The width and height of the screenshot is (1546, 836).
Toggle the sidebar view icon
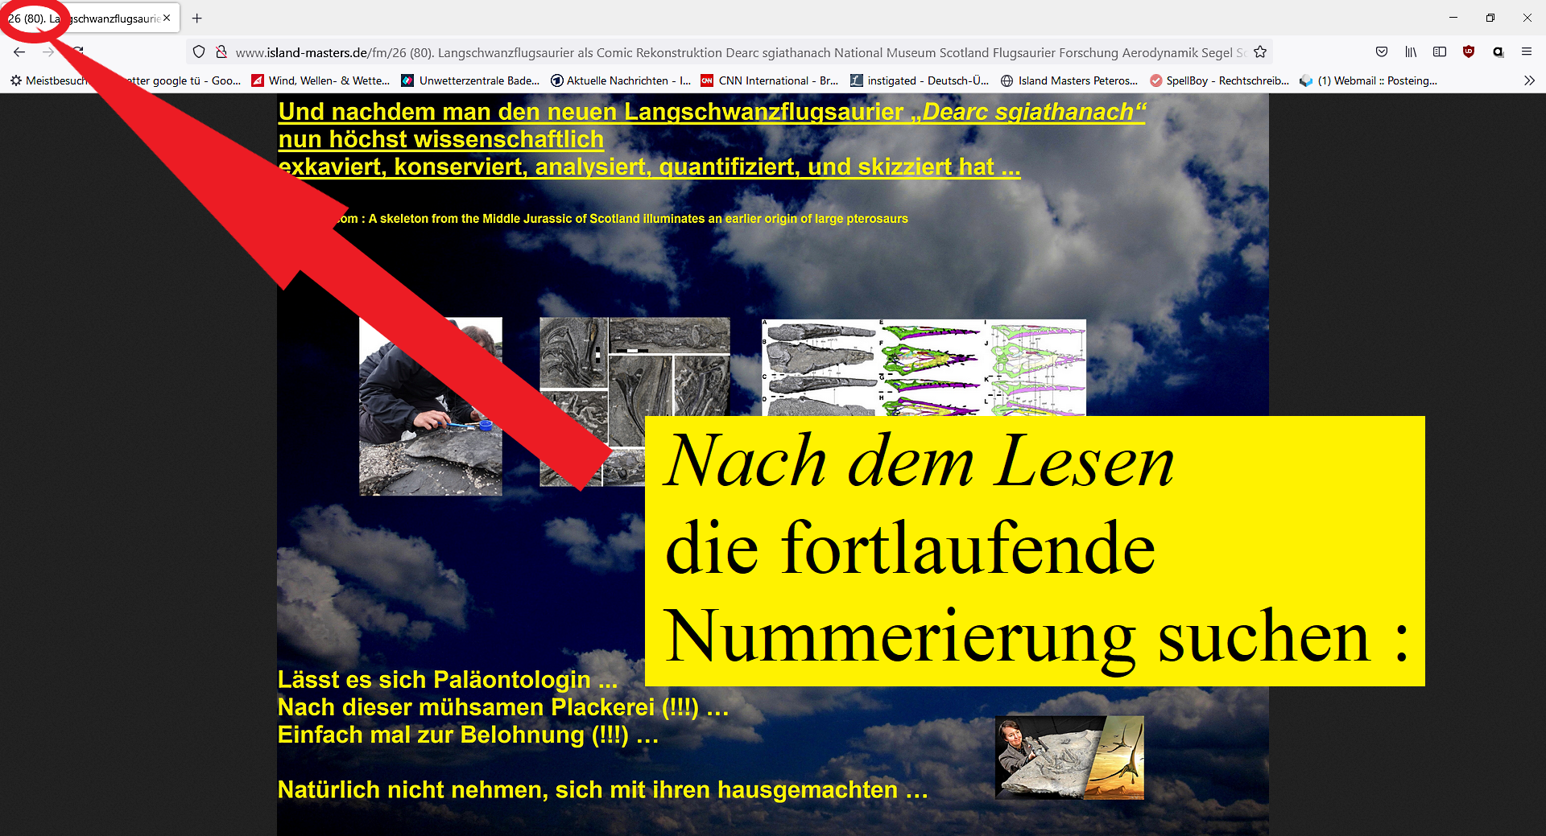click(1440, 52)
